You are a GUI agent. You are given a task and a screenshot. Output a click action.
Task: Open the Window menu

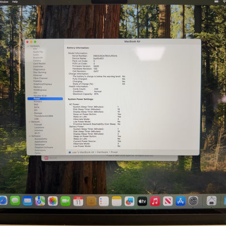[x=4, y=2]
